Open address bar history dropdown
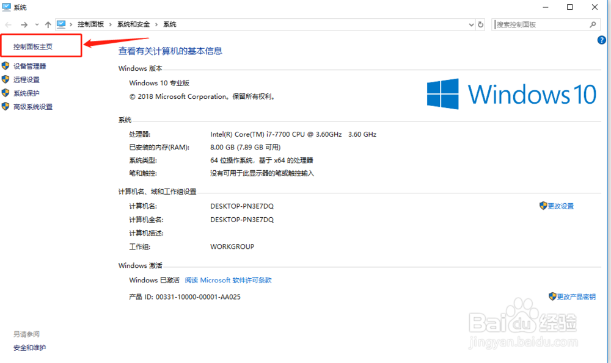The image size is (611, 363). tap(471, 24)
